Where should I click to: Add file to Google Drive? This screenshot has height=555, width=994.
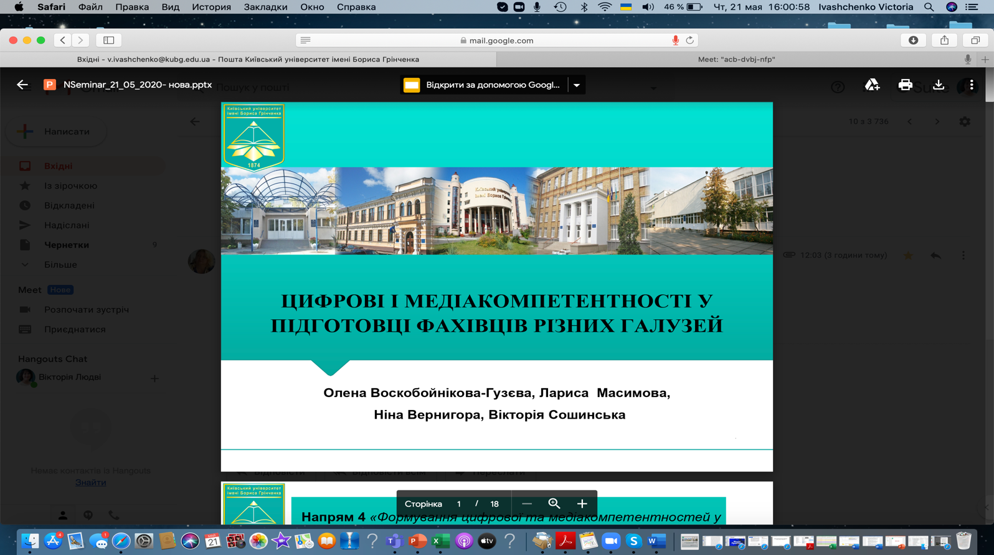872,85
